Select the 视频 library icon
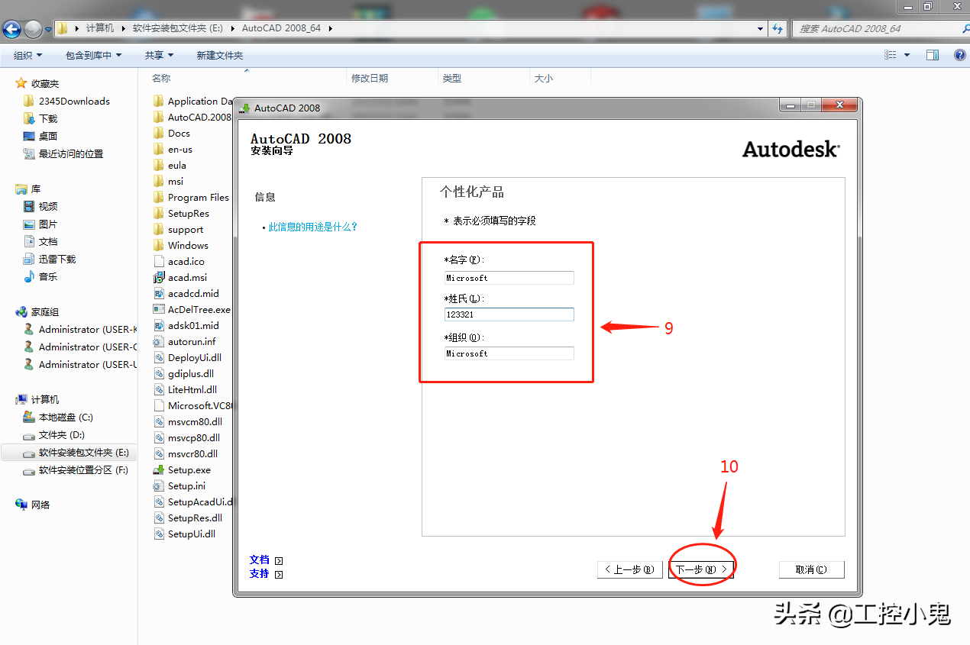970x645 pixels. coord(29,206)
